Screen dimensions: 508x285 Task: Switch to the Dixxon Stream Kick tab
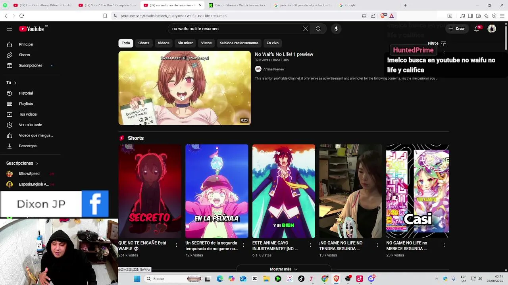pos(237,5)
